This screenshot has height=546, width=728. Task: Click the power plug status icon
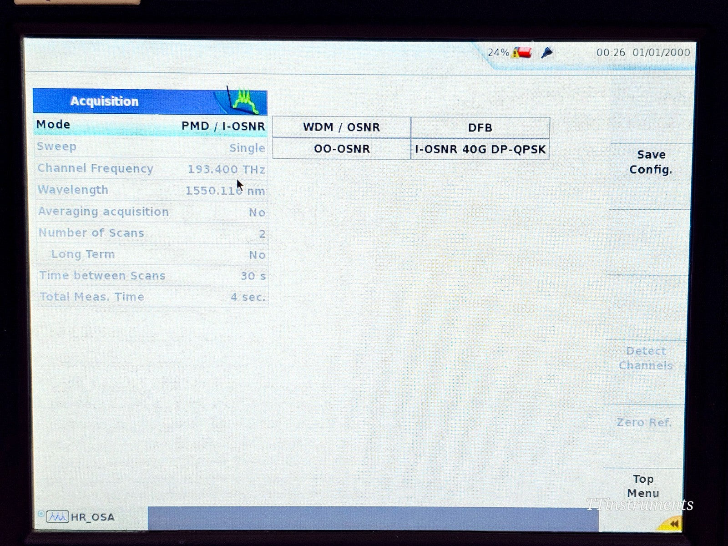click(547, 52)
